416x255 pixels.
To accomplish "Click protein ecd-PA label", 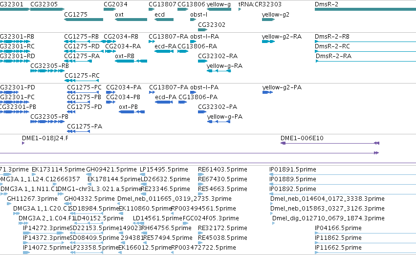I will [166, 97].
